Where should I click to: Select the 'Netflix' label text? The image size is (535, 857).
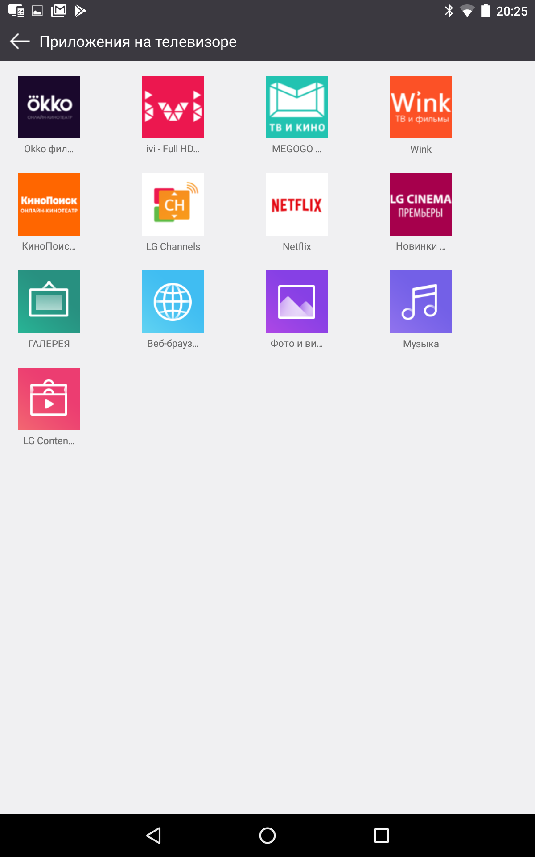point(297,246)
